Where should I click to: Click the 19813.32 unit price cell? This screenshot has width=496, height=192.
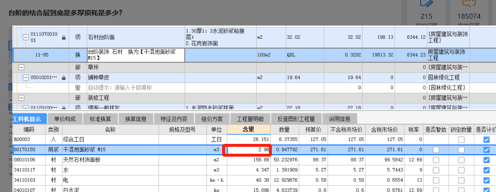pos(378,55)
